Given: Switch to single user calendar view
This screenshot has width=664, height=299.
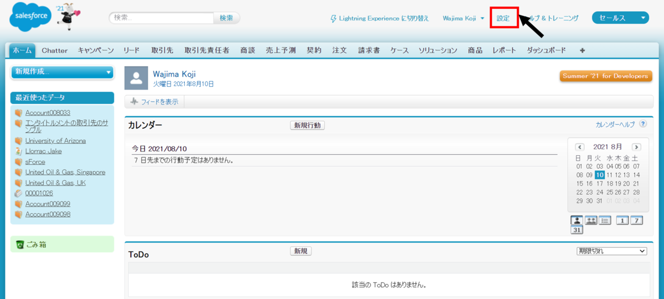Looking at the screenshot, I should (x=577, y=221).
